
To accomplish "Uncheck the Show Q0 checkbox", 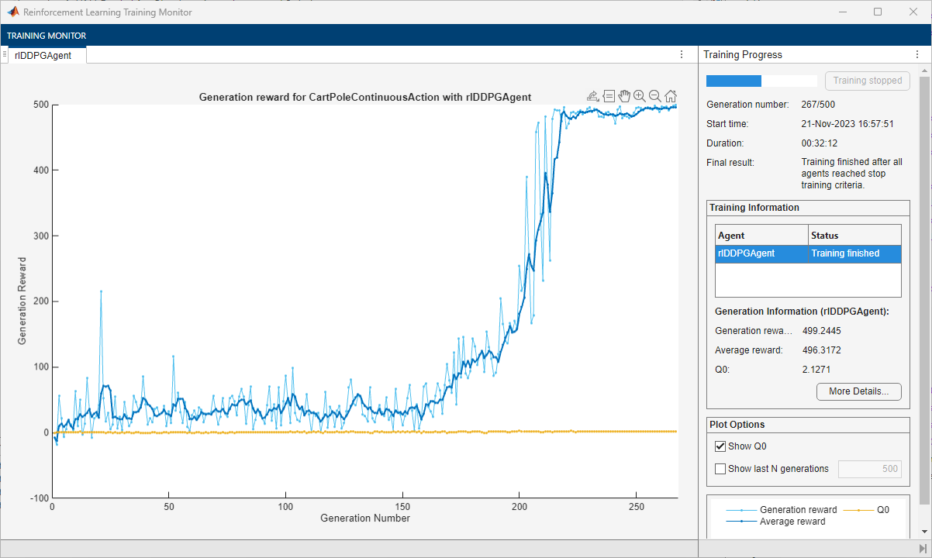I will pyautogui.click(x=720, y=446).
